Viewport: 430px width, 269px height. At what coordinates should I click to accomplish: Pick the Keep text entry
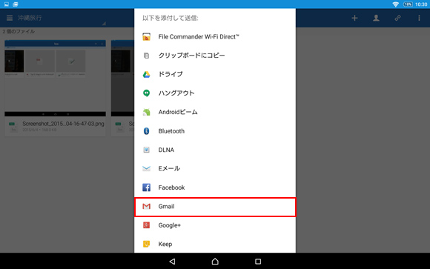click(x=165, y=244)
